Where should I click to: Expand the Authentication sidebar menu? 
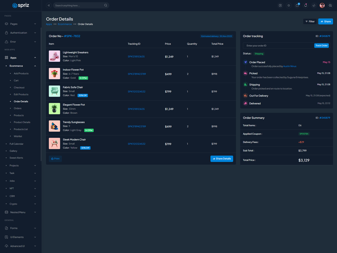[20, 33]
